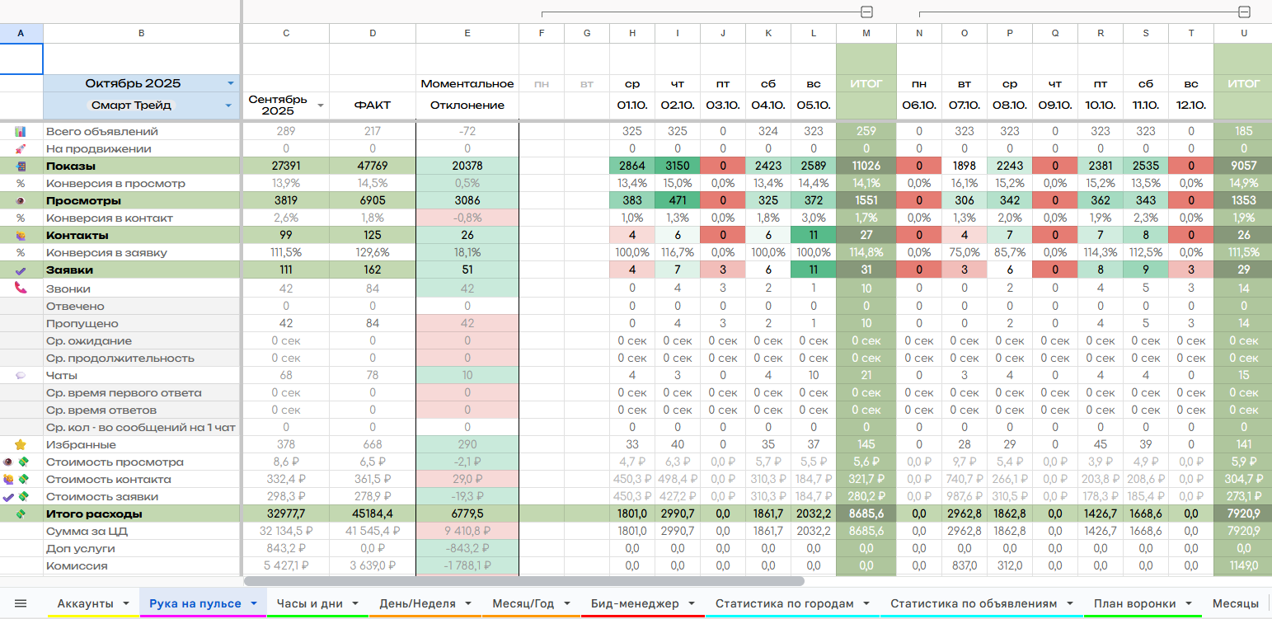Click the Пропущено row label
This screenshot has height=619, width=1272.
(82, 323)
